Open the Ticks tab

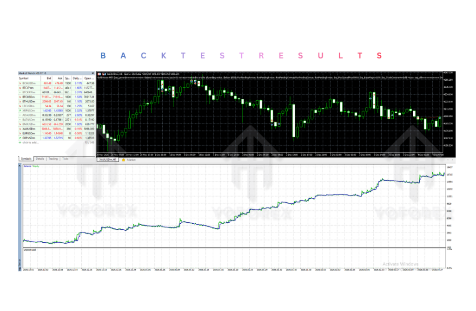66,159
